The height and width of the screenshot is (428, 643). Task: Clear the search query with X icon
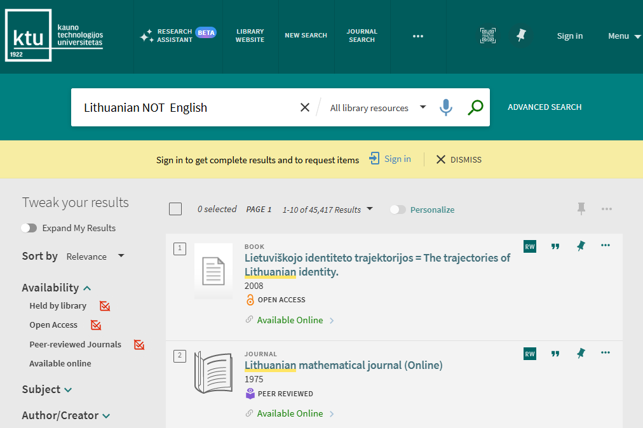coord(305,108)
